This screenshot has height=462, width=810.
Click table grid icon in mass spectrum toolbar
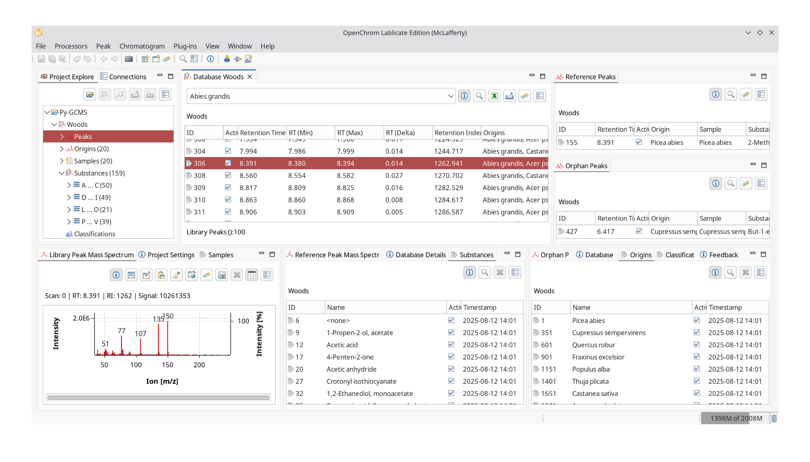coord(252,275)
